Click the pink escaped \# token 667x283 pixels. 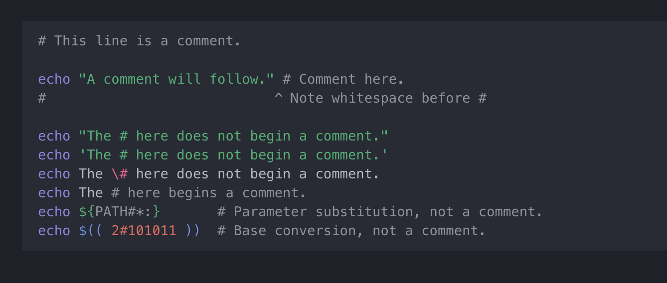[x=120, y=174]
